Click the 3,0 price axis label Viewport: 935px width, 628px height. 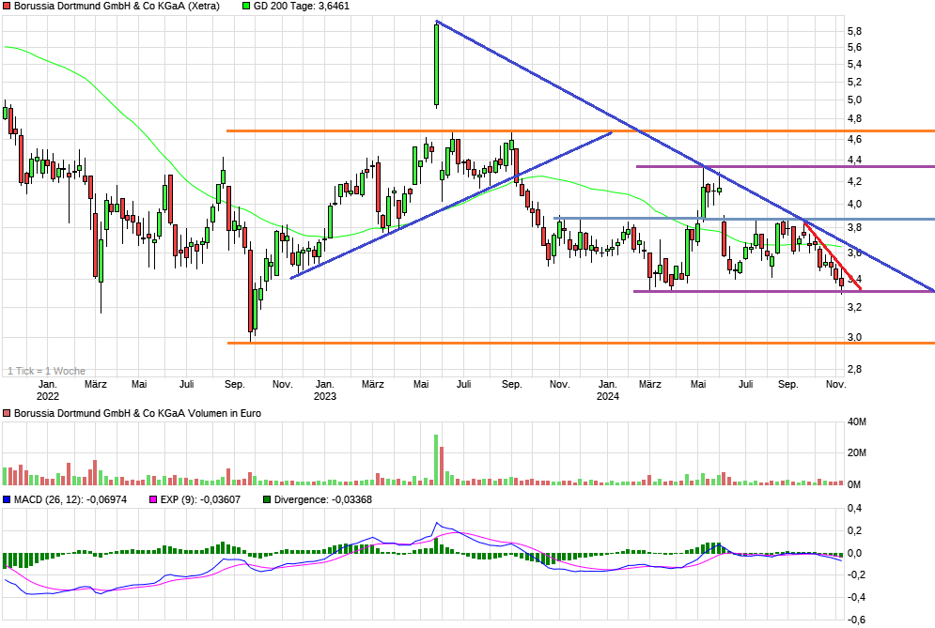tap(854, 337)
